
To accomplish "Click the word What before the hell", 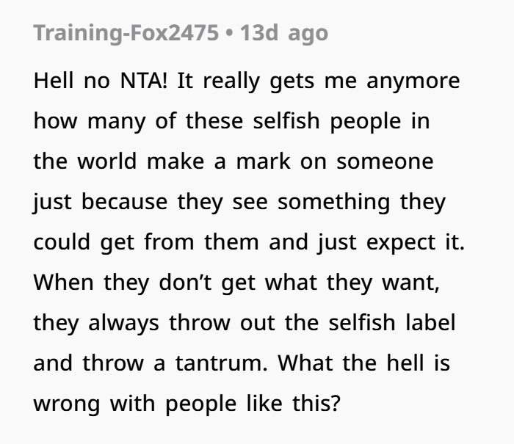I will (305, 363).
